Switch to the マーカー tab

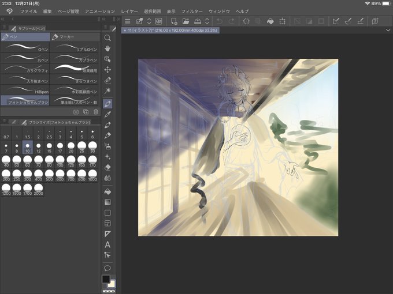(75, 37)
